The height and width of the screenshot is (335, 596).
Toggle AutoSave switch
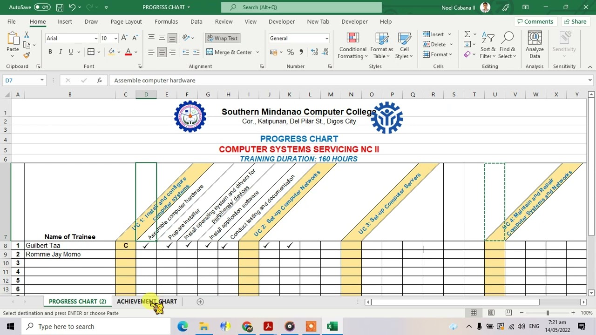coord(42,7)
